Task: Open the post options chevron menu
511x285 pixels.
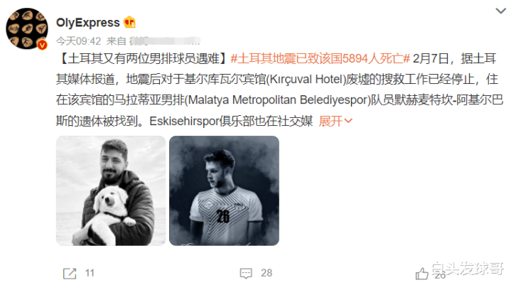Action: [x=500, y=11]
